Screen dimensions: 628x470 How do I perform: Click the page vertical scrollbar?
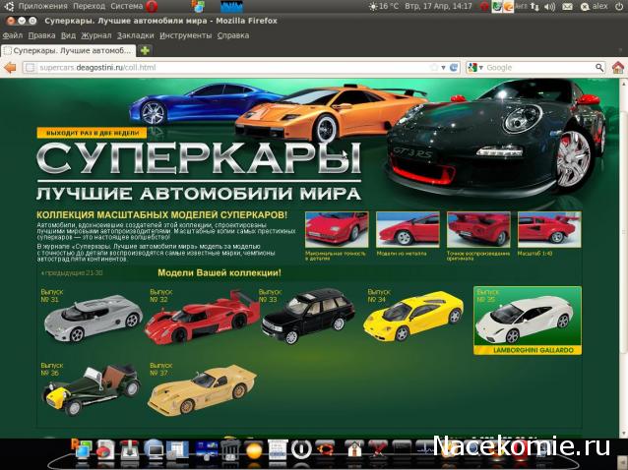(x=624, y=256)
